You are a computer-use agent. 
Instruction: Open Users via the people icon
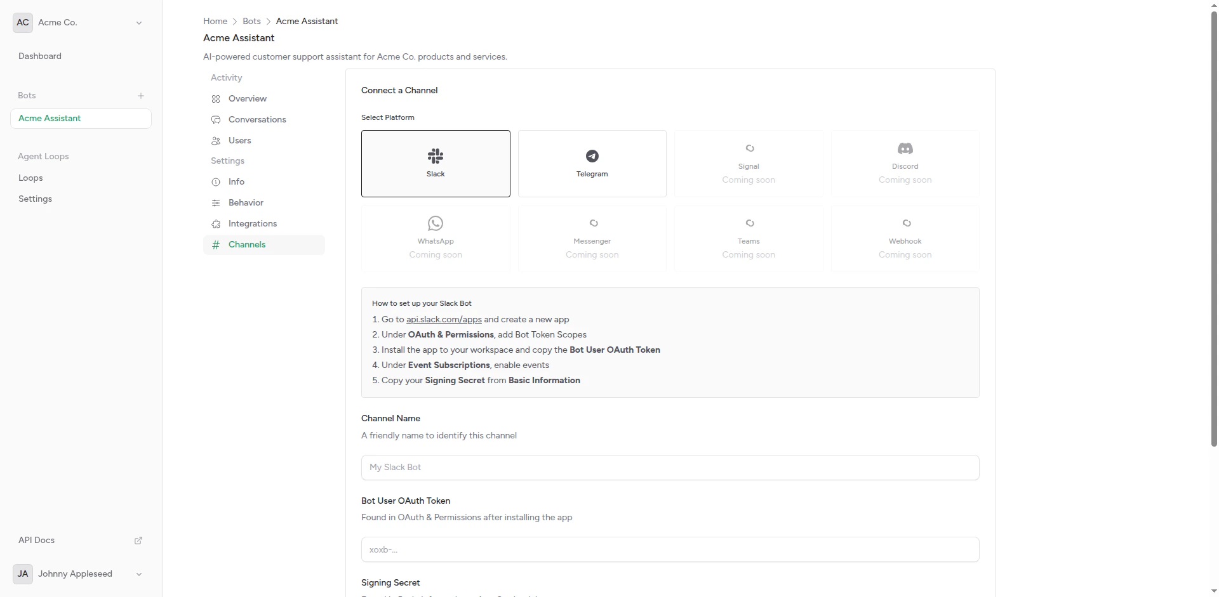coord(216,140)
